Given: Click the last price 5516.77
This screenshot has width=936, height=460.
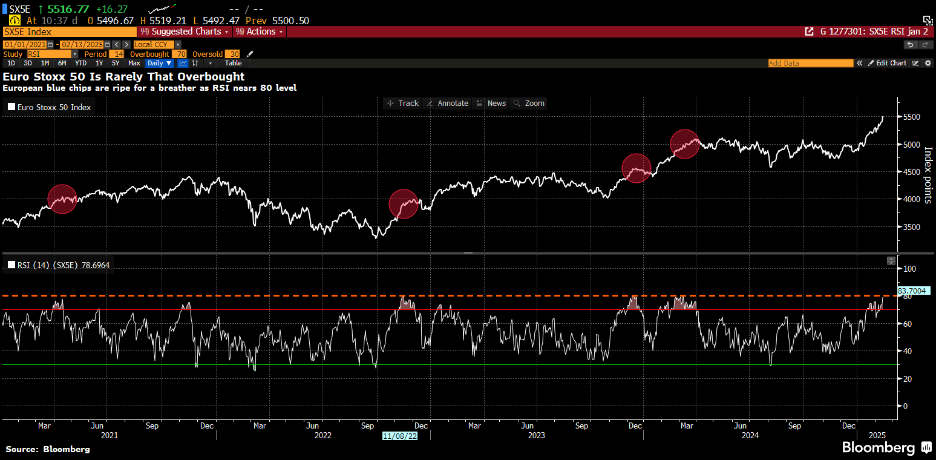Looking at the screenshot, I should click(68, 9).
